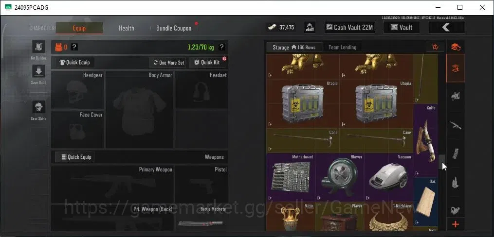Open the Vault button
Image resolution: width=494 pixels, height=237 pixels.
(x=402, y=27)
